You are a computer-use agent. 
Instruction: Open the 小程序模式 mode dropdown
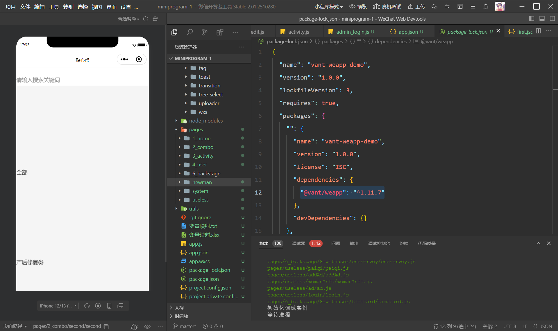pyautogui.click(x=329, y=7)
